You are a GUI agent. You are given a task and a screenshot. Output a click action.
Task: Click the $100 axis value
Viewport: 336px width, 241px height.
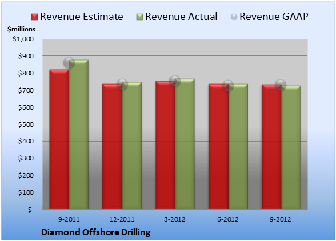click(x=26, y=192)
